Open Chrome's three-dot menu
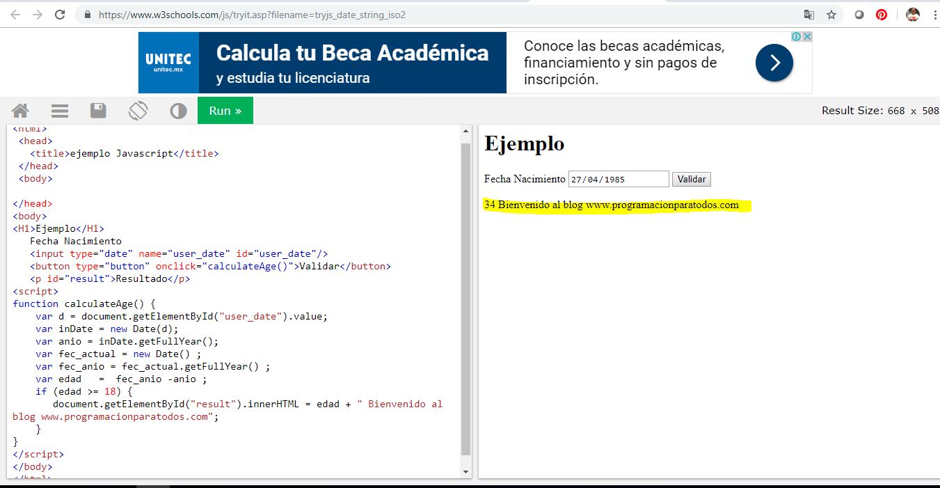The width and height of the screenshot is (940, 488). pyautogui.click(x=934, y=14)
